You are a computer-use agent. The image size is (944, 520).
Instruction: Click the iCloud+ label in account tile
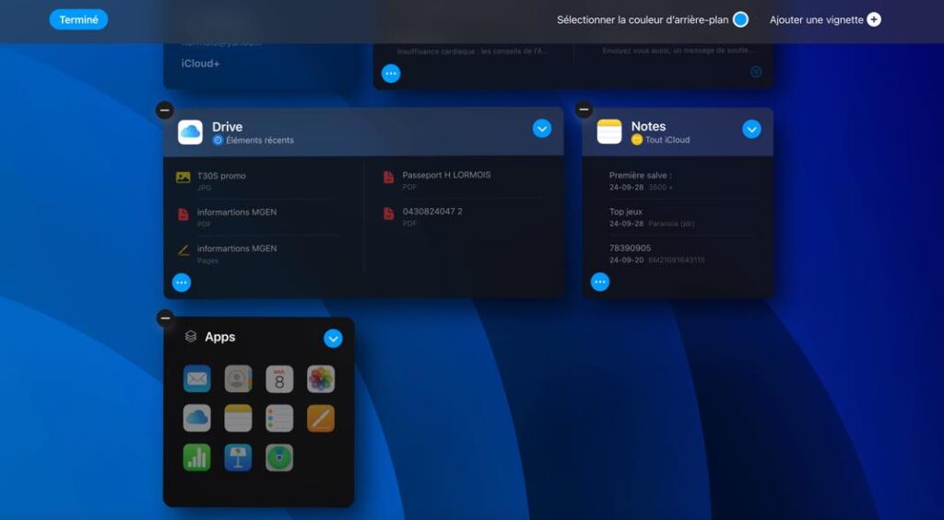(x=200, y=64)
